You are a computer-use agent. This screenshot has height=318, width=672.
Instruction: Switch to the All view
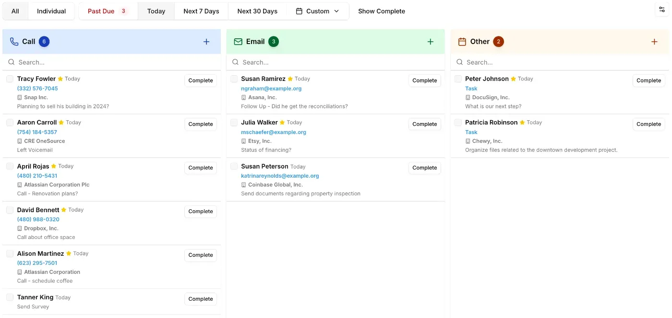(15, 11)
